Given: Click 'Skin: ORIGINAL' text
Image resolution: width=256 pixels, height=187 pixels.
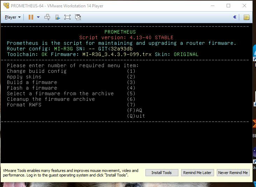Looking at the screenshot, I should pyautogui.click(x=177, y=54).
